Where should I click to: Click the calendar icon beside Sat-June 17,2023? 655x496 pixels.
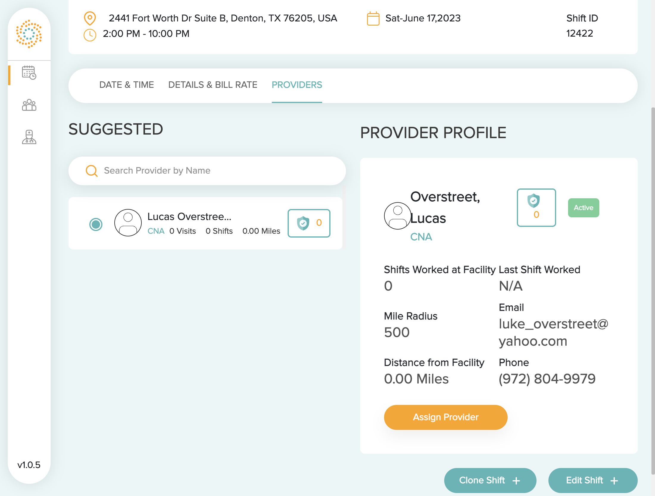[x=373, y=18]
